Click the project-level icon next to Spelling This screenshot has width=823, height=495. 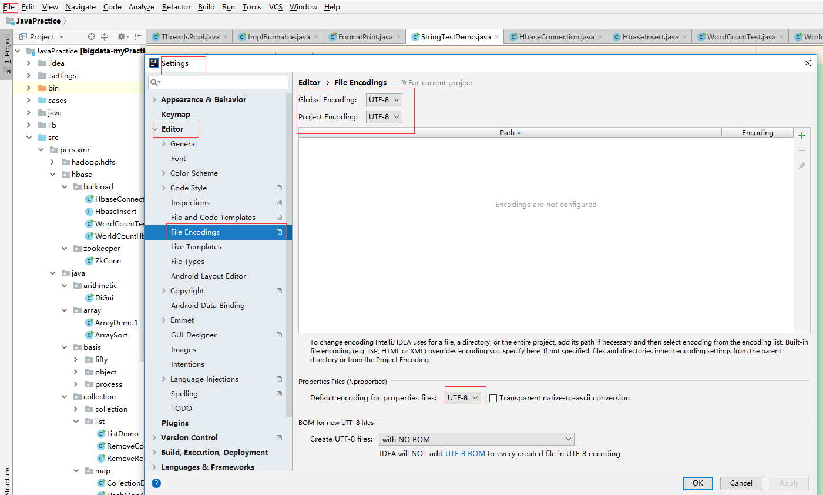[x=279, y=394]
